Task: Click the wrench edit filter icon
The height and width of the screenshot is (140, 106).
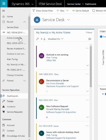Action: (x=37, y=39)
